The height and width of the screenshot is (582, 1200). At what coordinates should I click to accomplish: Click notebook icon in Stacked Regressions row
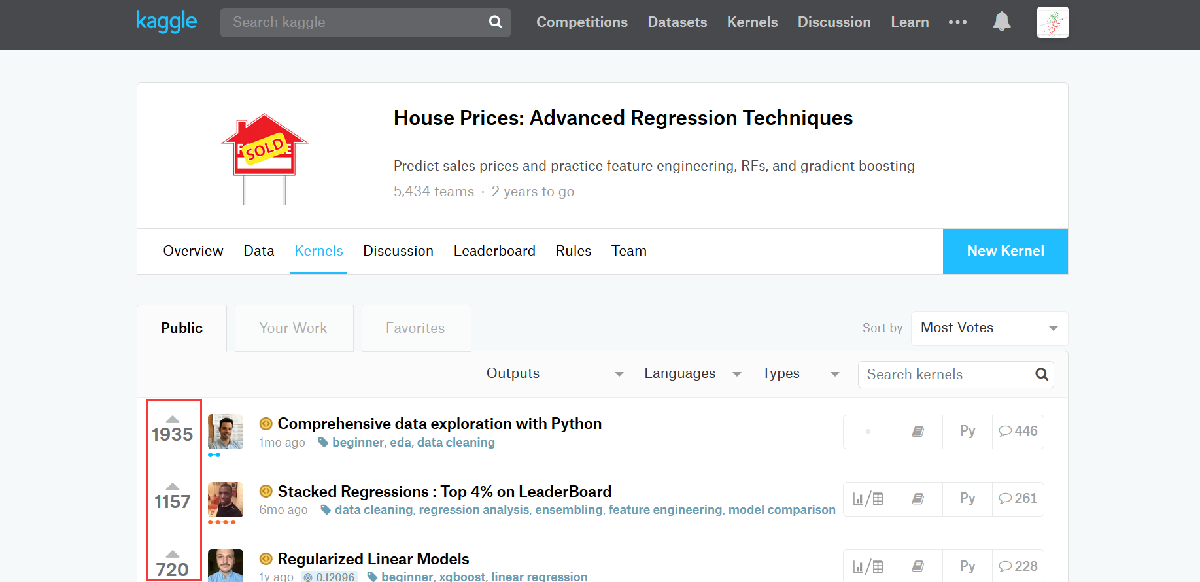pyautogui.click(x=917, y=499)
